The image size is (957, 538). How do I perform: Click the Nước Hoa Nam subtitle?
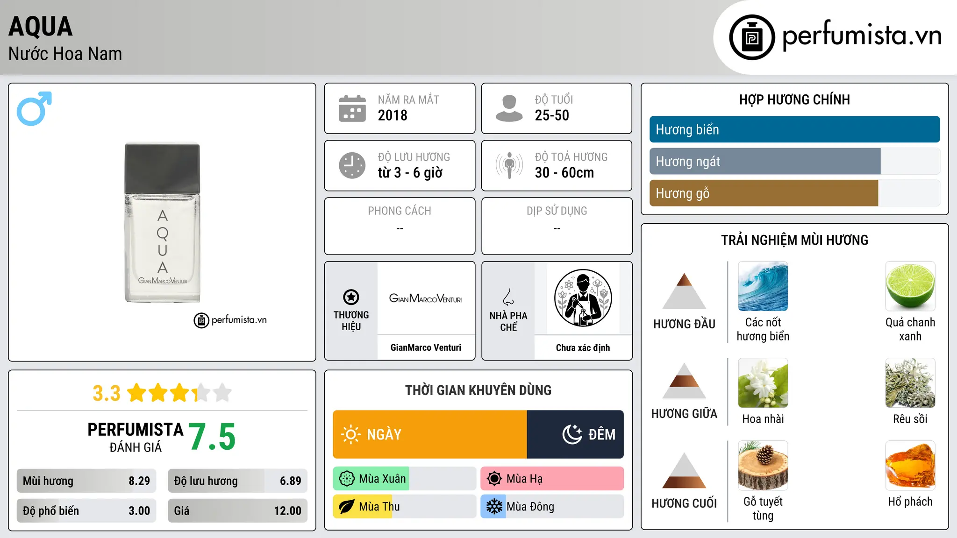(65, 54)
